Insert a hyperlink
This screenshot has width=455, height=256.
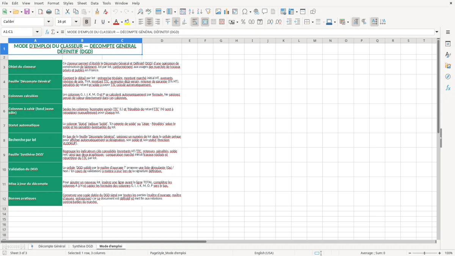pos(256,12)
